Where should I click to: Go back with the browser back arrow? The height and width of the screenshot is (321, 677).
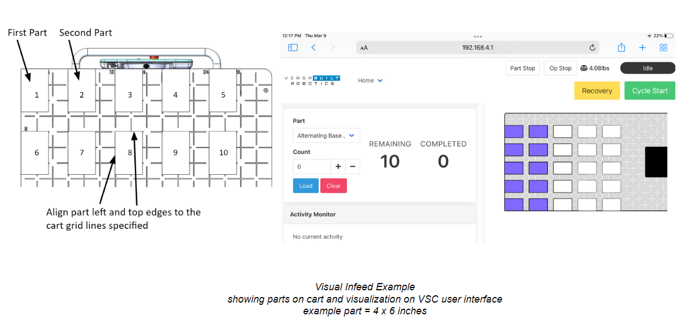coord(313,47)
